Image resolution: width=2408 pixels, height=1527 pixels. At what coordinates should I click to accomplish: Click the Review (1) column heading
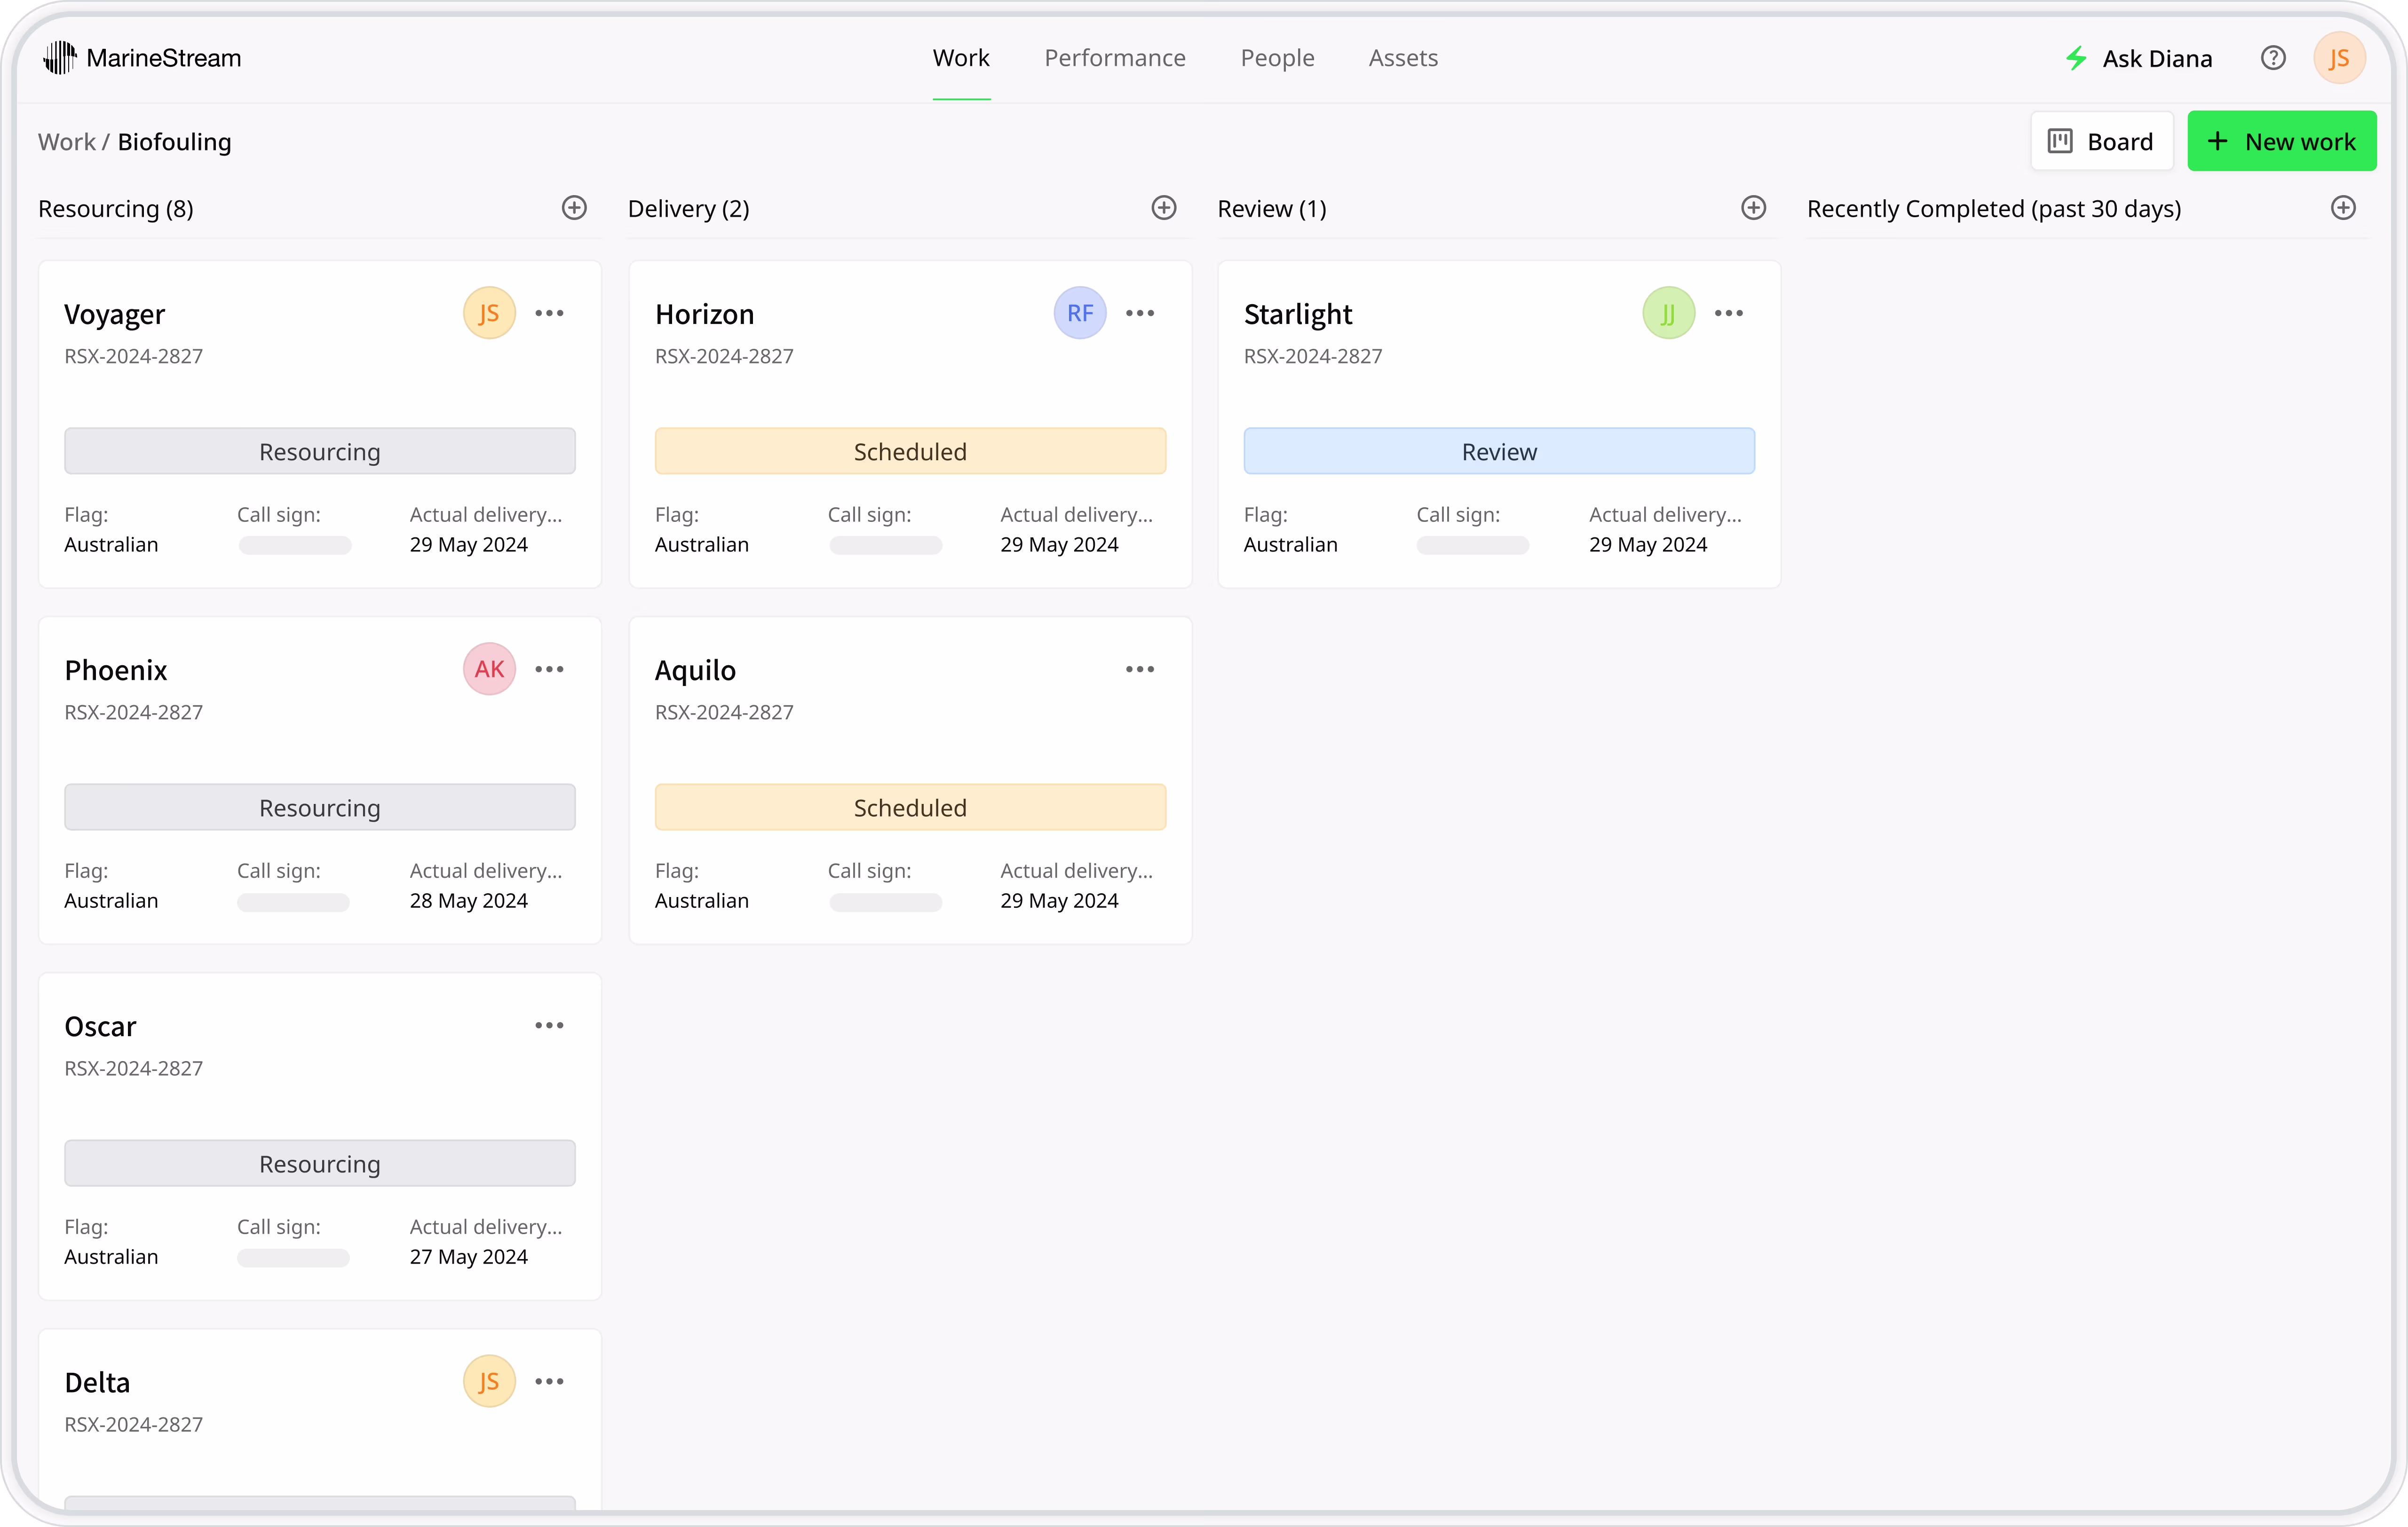point(1272,209)
